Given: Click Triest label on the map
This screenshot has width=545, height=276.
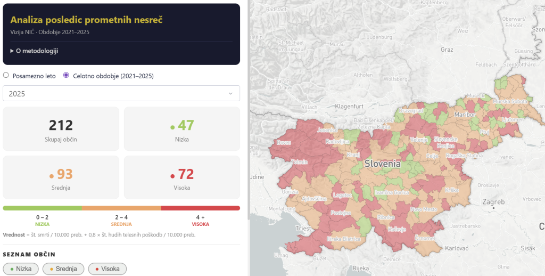Looking at the screenshot, I should pyautogui.click(x=303, y=229).
